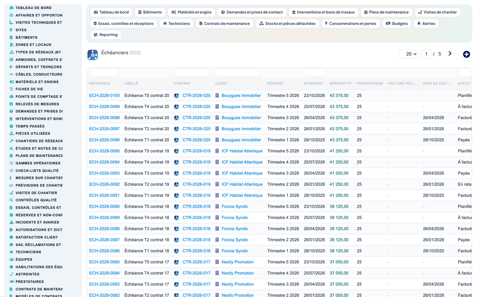The height and width of the screenshot is (297, 481).
Task: Click the Contrat filter field
Action: 192,72
